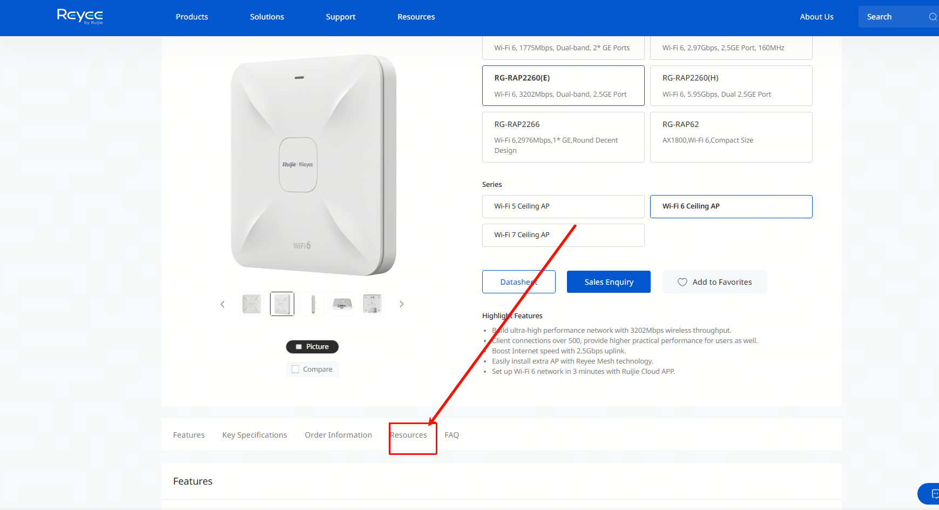Switch to the Key Specifications tab
This screenshot has height=510, width=939.
[x=254, y=435]
